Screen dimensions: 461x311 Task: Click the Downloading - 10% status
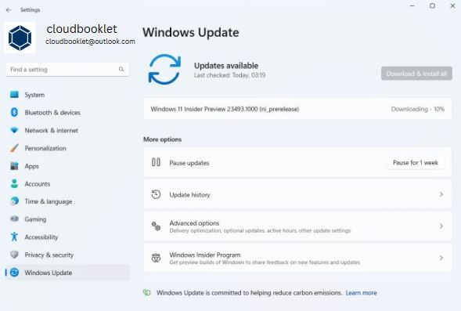[417, 109]
